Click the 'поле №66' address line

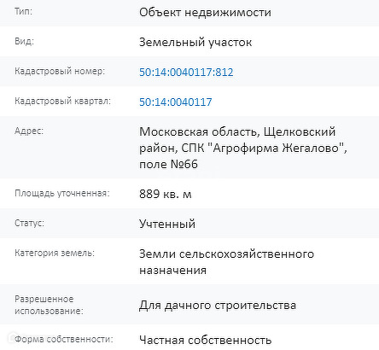pos(168,164)
